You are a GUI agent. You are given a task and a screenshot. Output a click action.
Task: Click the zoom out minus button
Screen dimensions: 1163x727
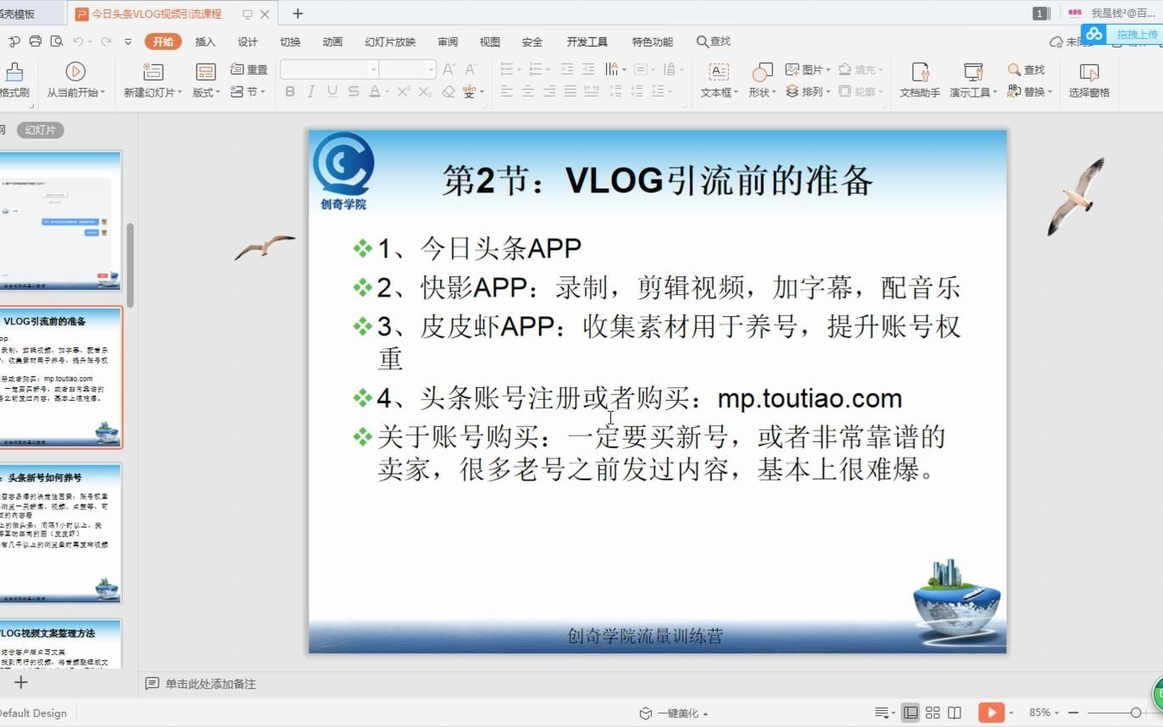[1073, 713]
